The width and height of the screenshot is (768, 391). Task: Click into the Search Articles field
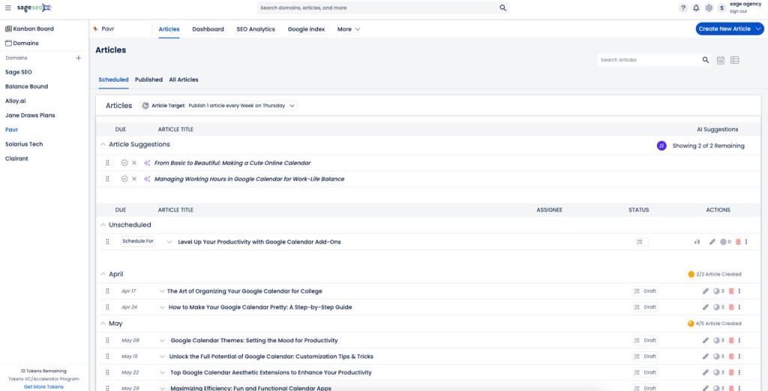(649, 60)
